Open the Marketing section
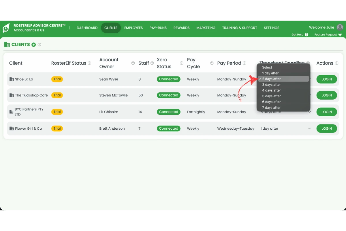 point(206,28)
